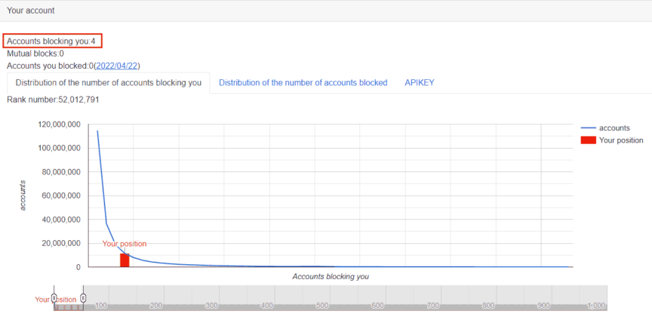Click the 'Accounts blocking you' x-axis title
This screenshot has width=652, height=317.
(x=331, y=277)
